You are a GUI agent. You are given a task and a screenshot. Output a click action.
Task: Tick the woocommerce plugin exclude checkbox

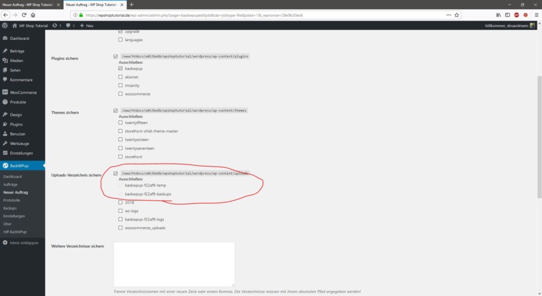click(x=120, y=94)
